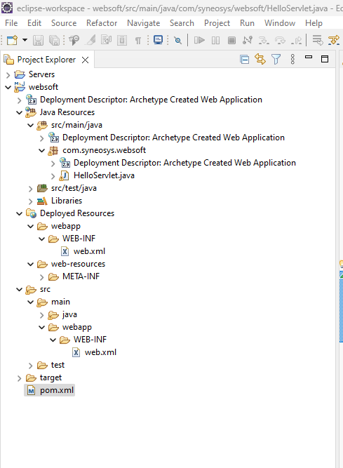Select the Libraries tree item
The image size is (343, 468).
coord(67,201)
